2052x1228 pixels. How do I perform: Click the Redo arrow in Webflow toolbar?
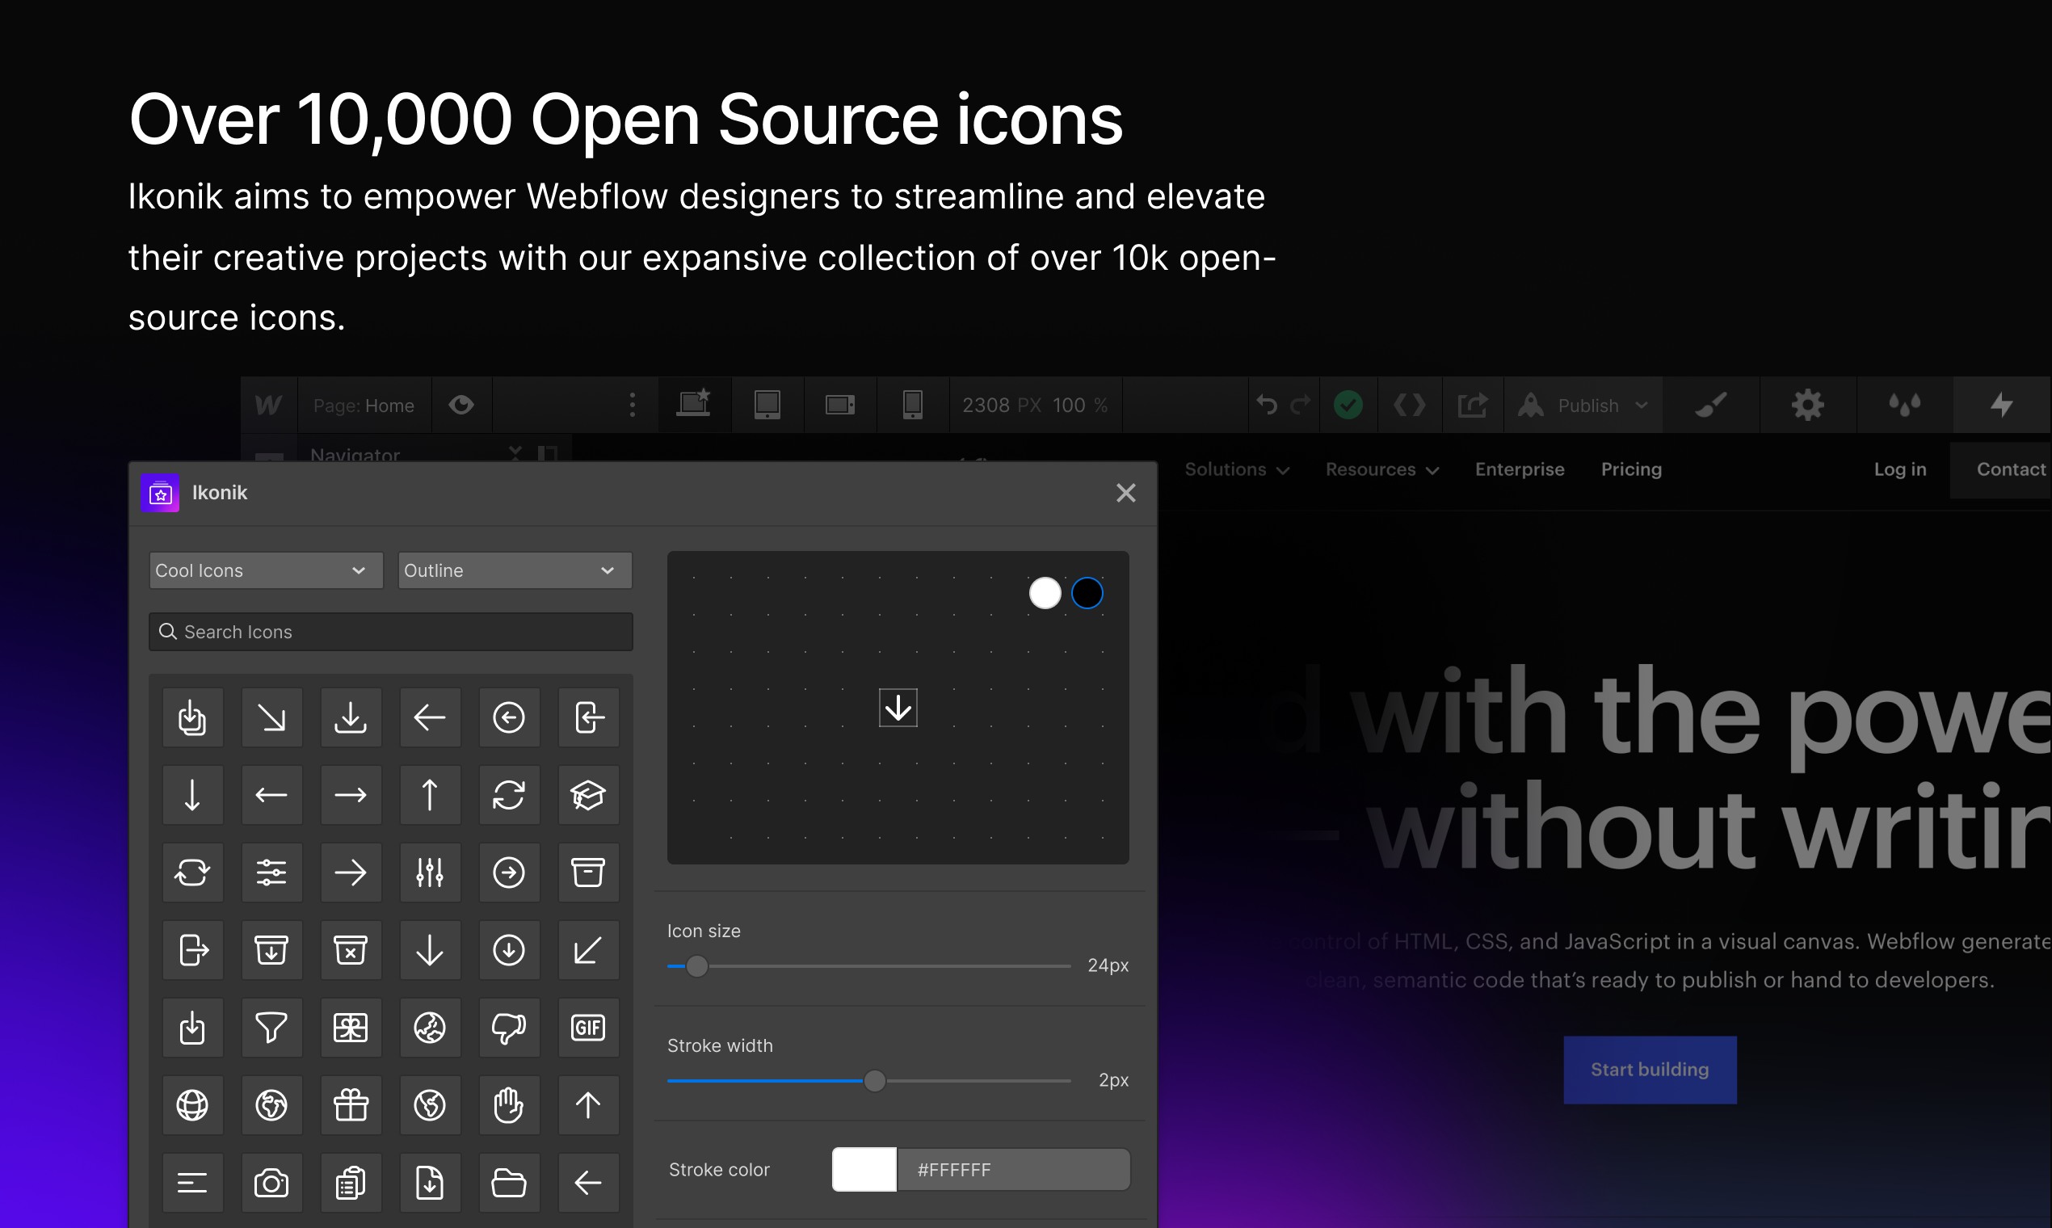(1301, 405)
